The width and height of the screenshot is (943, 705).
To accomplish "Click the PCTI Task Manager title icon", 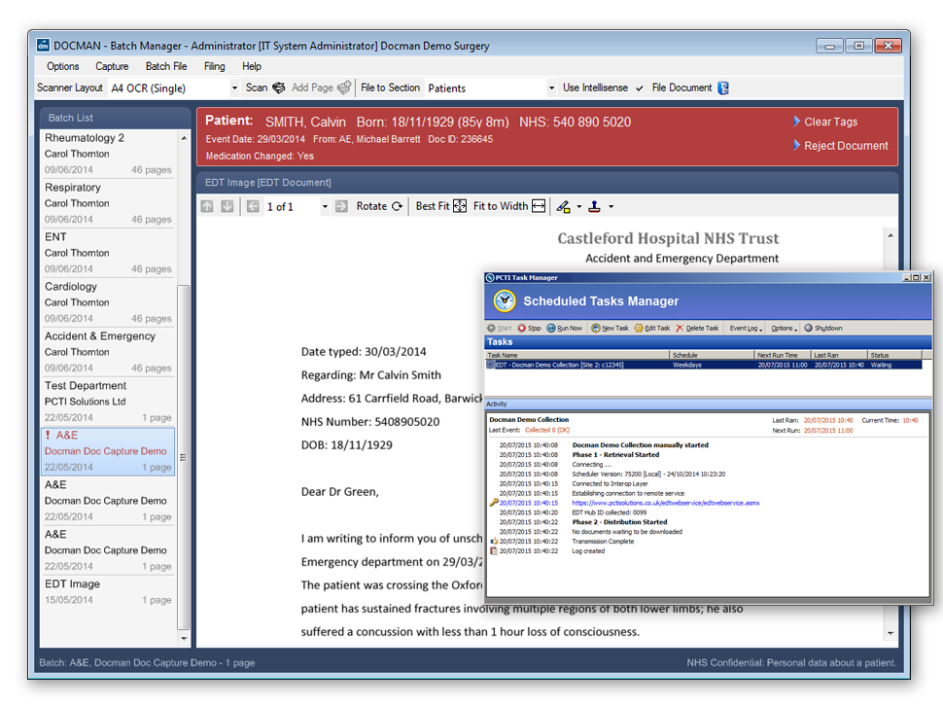I will 490,278.
